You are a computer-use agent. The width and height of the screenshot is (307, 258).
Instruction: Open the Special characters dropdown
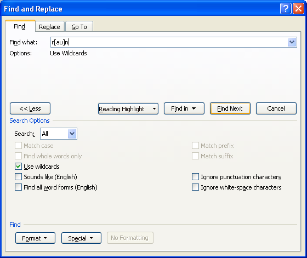81,238
